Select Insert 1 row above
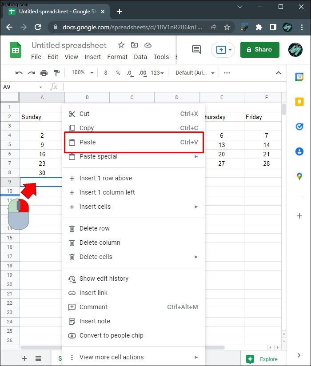The width and height of the screenshot is (311, 366). point(134,178)
